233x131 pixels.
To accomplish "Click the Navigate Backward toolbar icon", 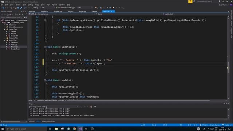I will [x=3, y=8].
